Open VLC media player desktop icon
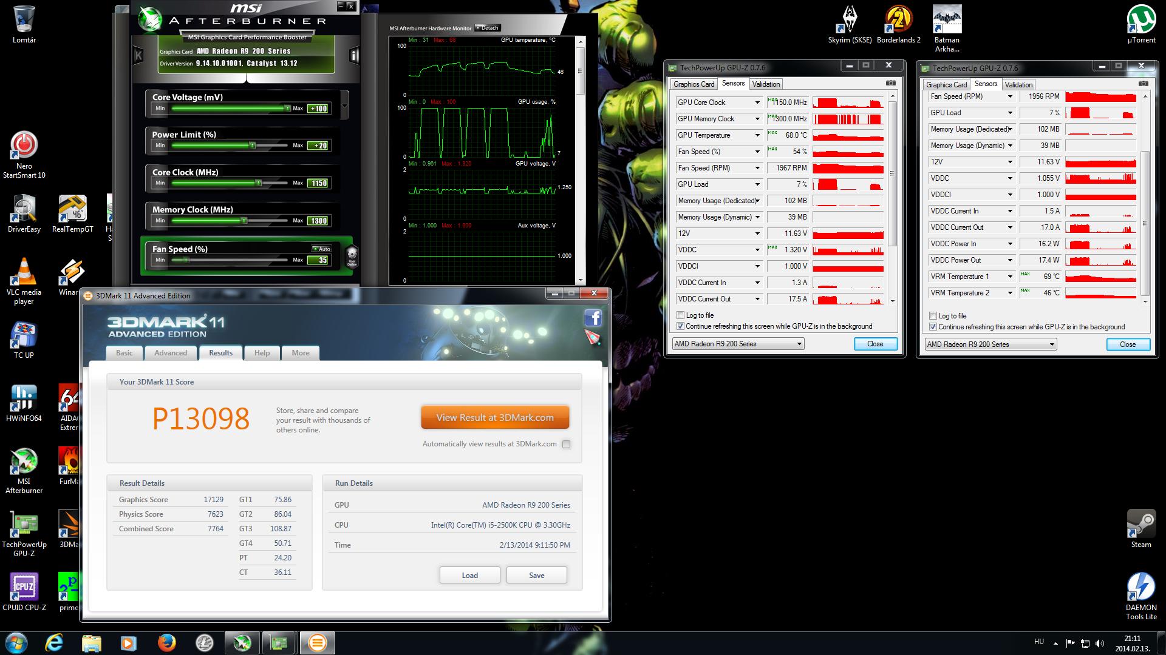Image resolution: width=1166 pixels, height=655 pixels. 24,281
